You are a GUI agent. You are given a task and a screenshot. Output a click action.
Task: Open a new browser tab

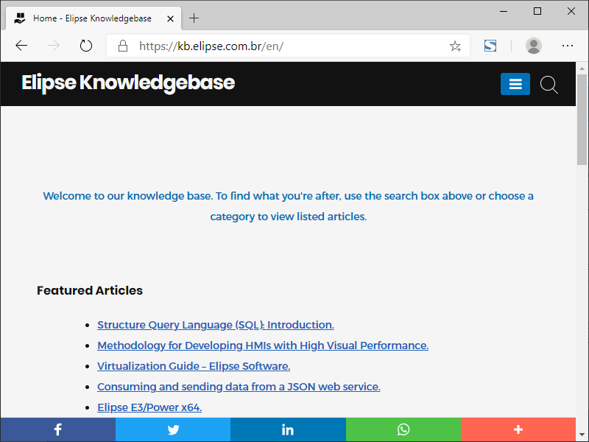[194, 18]
